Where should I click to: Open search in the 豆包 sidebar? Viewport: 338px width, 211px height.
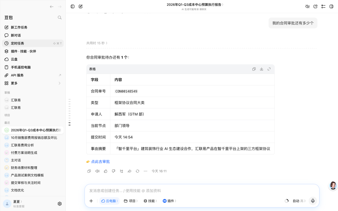pyautogui.click(x=60, y=18)
